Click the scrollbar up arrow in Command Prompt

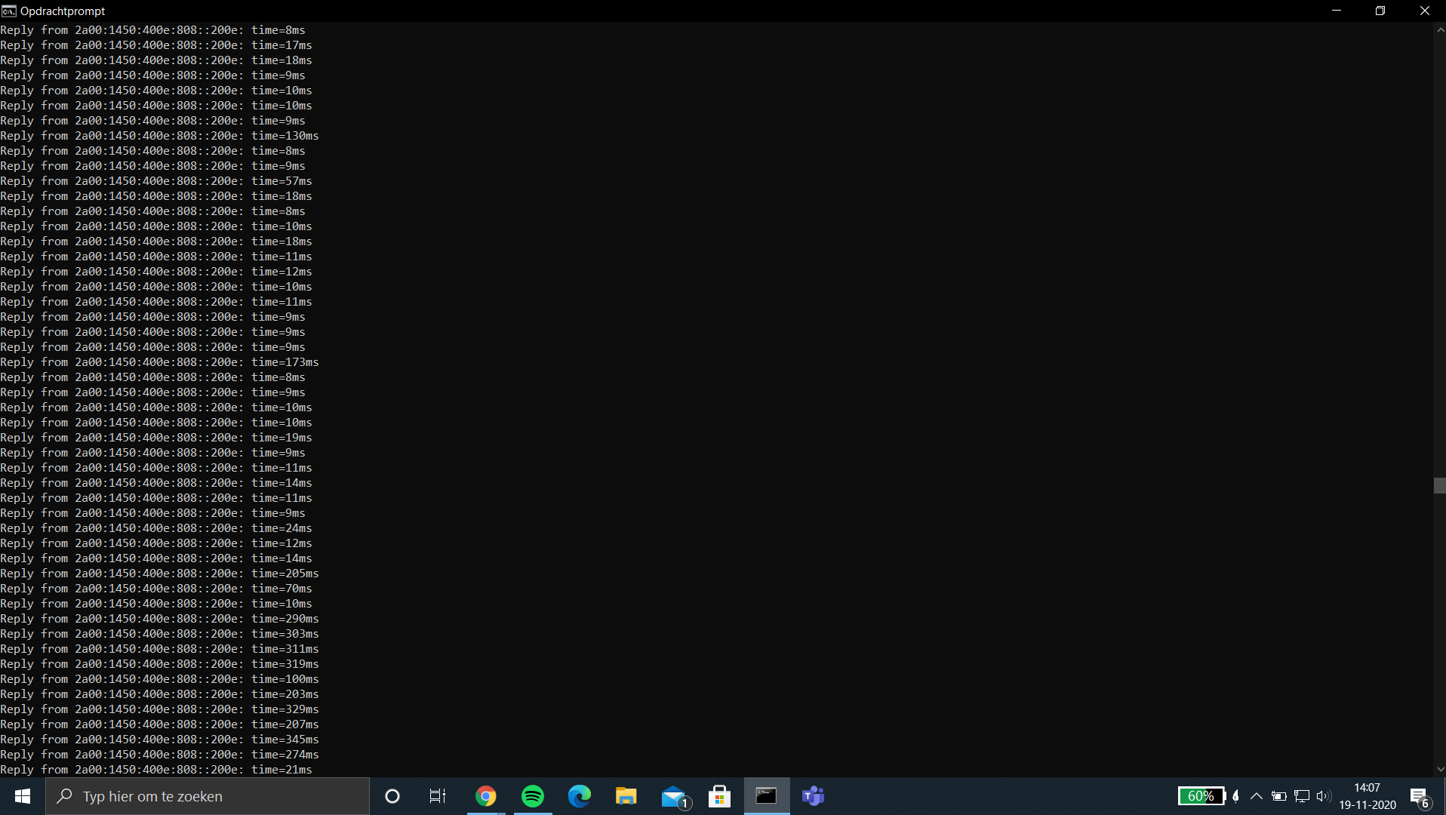pos(1440,29)
